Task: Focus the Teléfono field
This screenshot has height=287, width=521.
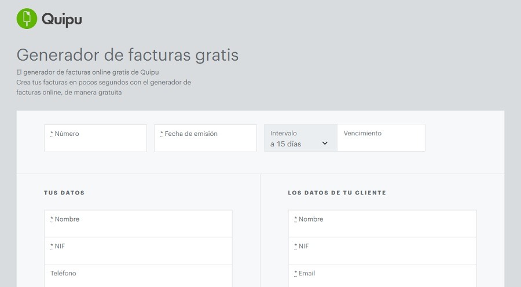Action: coord(138,277)
